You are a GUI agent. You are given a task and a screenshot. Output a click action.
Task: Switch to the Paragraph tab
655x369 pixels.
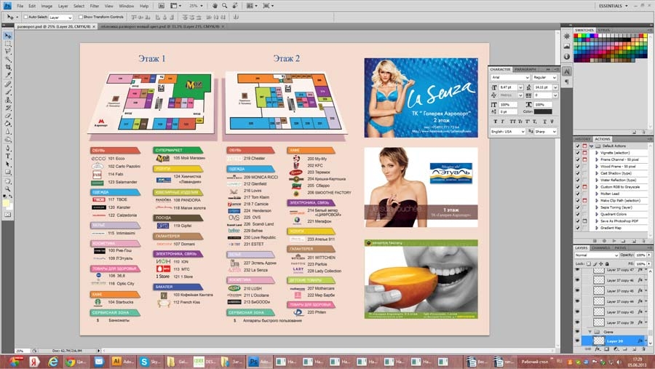[x=525, y=69]
